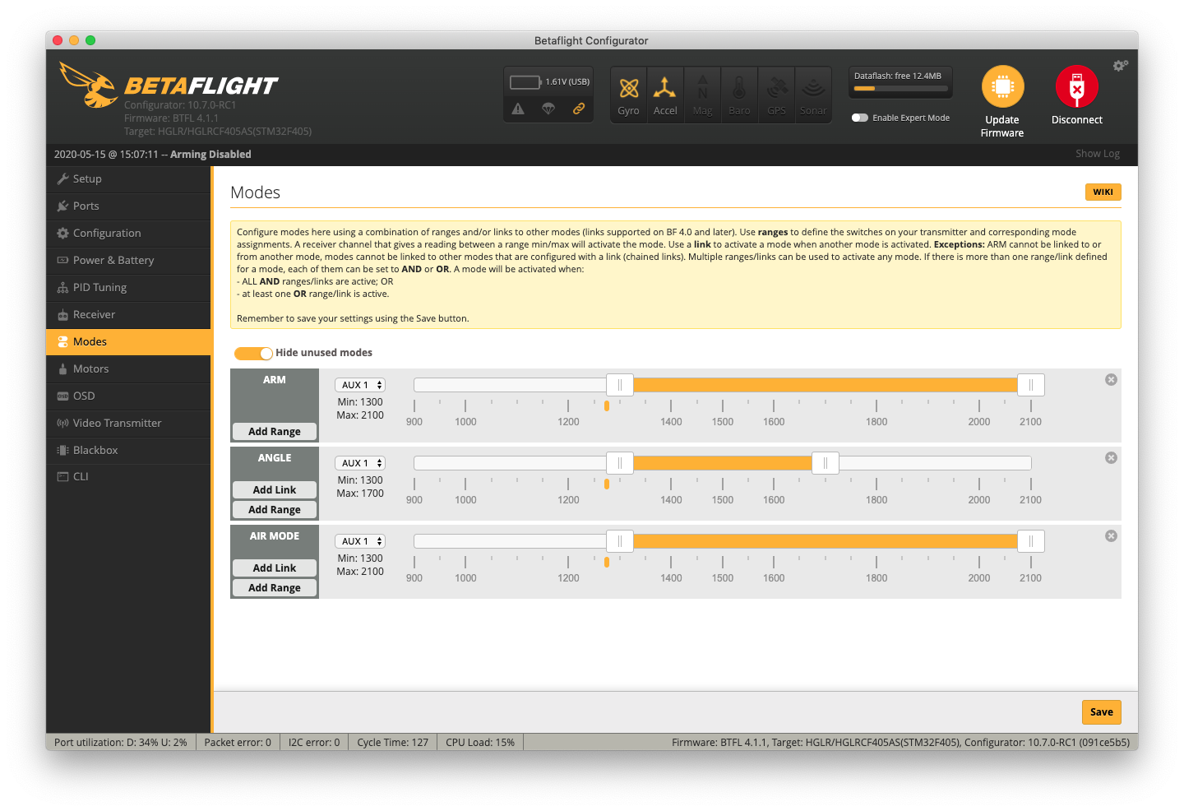Click the Mag sensor icon
This screenshot has height=811, width=1184.
pyautogui.click(x=703, y=87)
